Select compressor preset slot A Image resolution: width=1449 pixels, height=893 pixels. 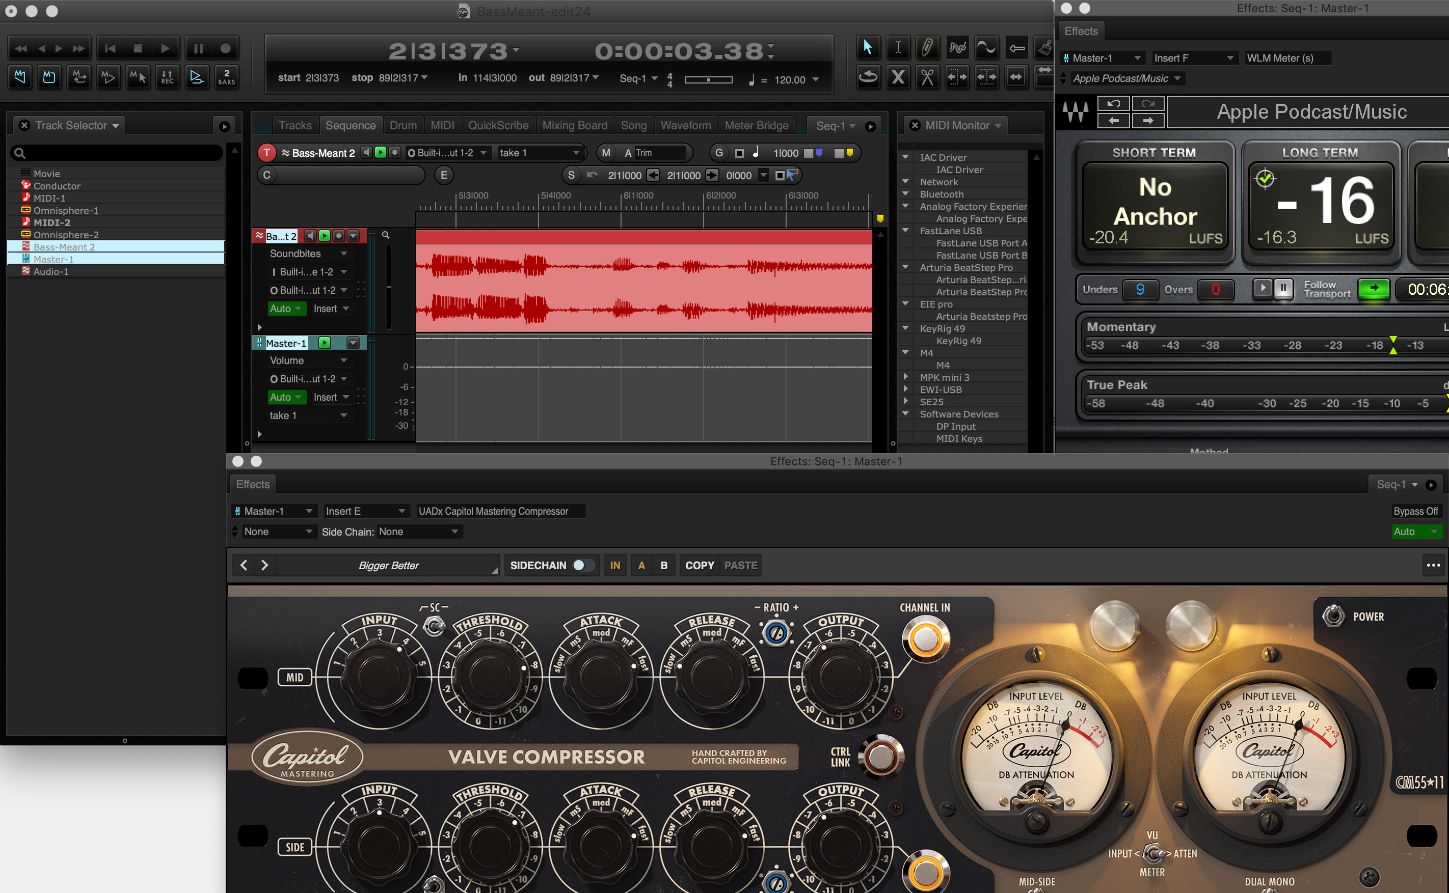[642, 565]
